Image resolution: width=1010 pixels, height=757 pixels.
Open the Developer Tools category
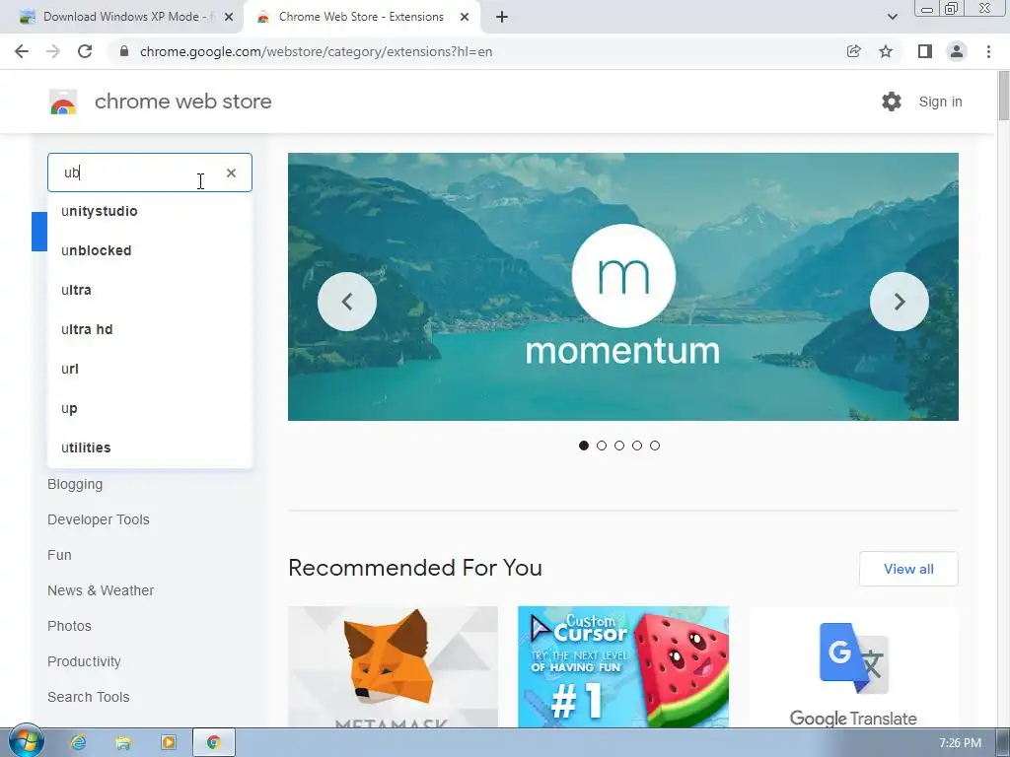(98, 519)
